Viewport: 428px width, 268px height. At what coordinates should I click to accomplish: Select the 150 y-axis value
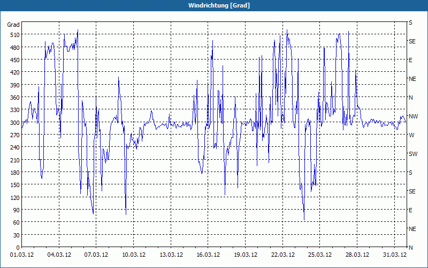15,184
